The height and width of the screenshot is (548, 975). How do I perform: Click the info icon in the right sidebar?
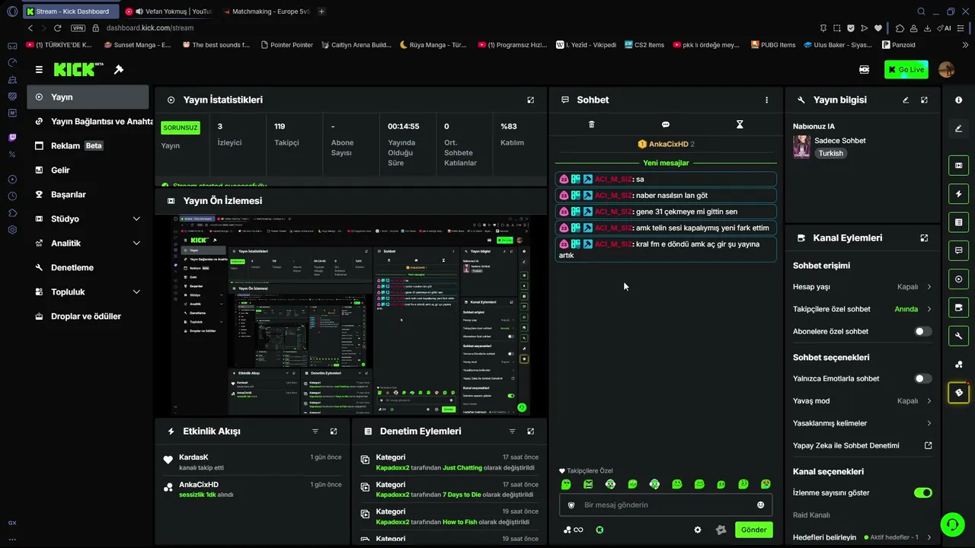tap(958, 100)
